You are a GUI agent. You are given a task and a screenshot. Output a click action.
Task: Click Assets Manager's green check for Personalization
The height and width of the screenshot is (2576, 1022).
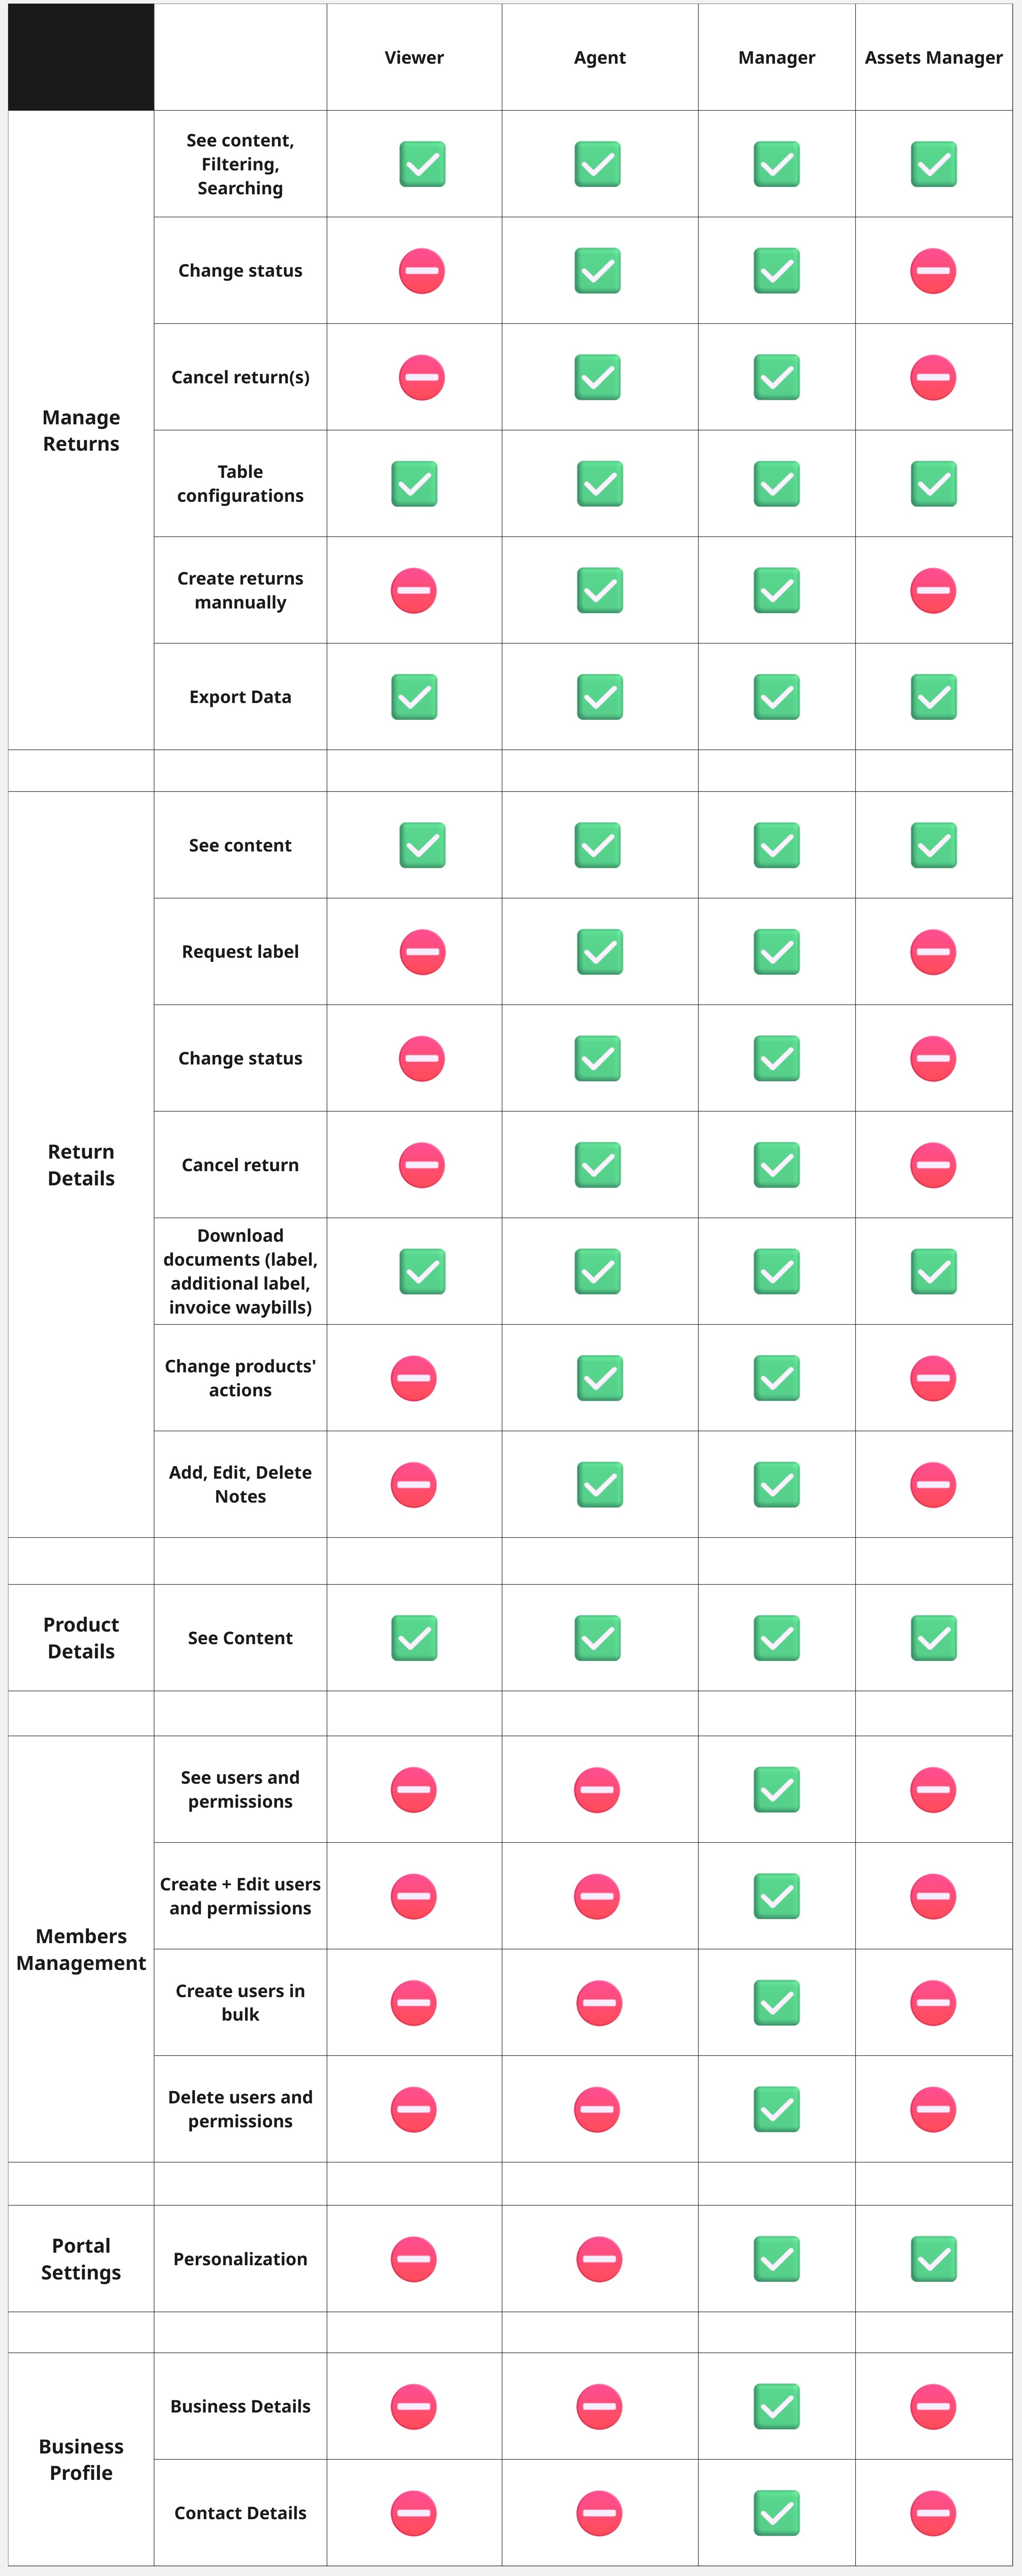933,2258
